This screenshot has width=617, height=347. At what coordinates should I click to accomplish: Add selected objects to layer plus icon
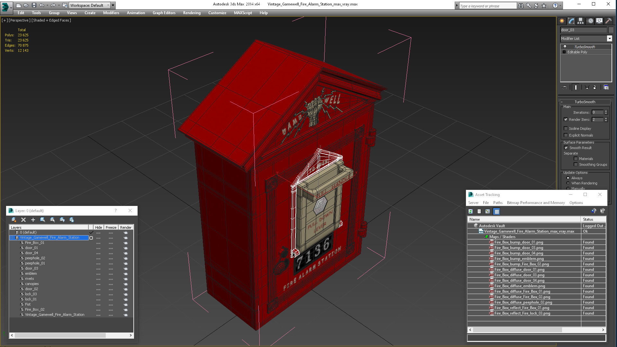pyautogui.click(x=33, y=220)
